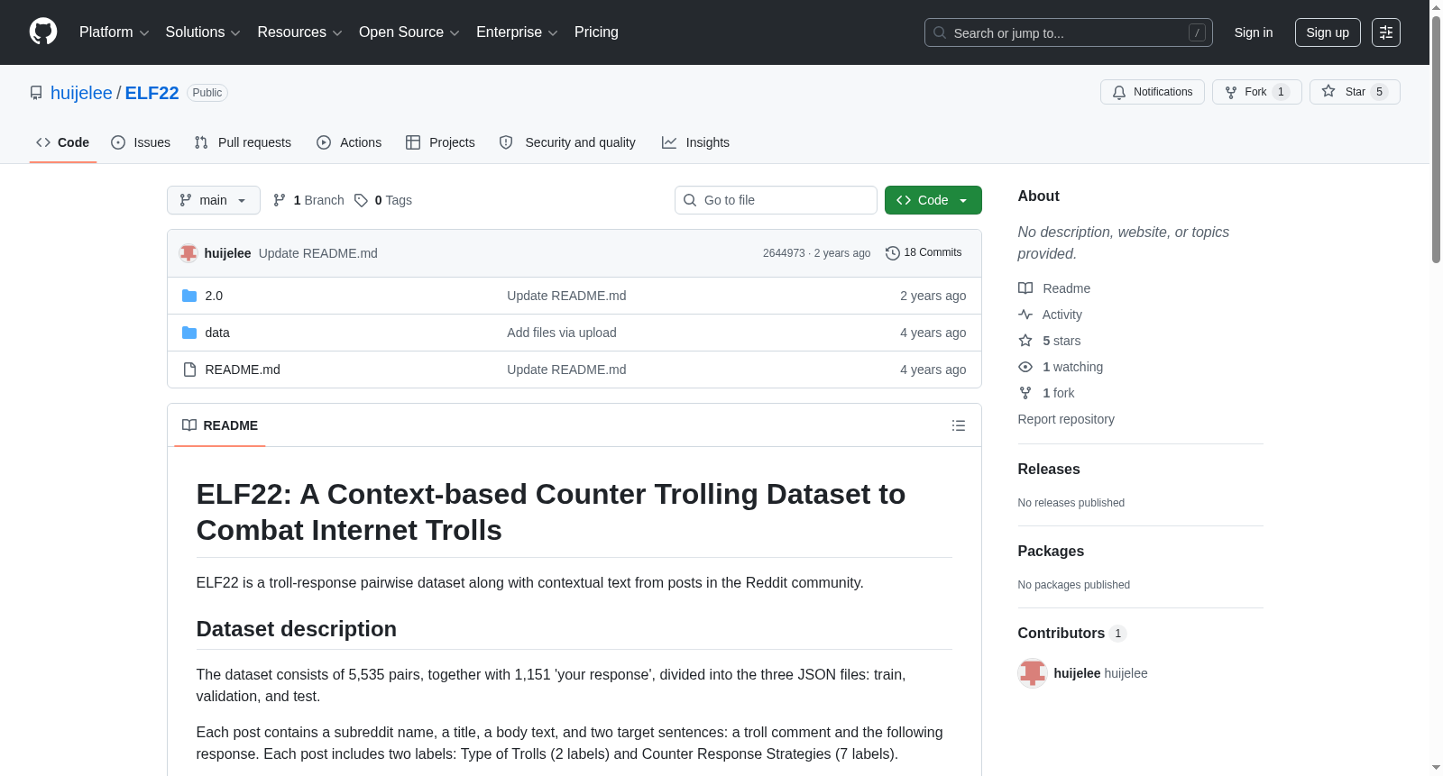
Task: Expand the Open Source menu
Action: pos(409,32)
